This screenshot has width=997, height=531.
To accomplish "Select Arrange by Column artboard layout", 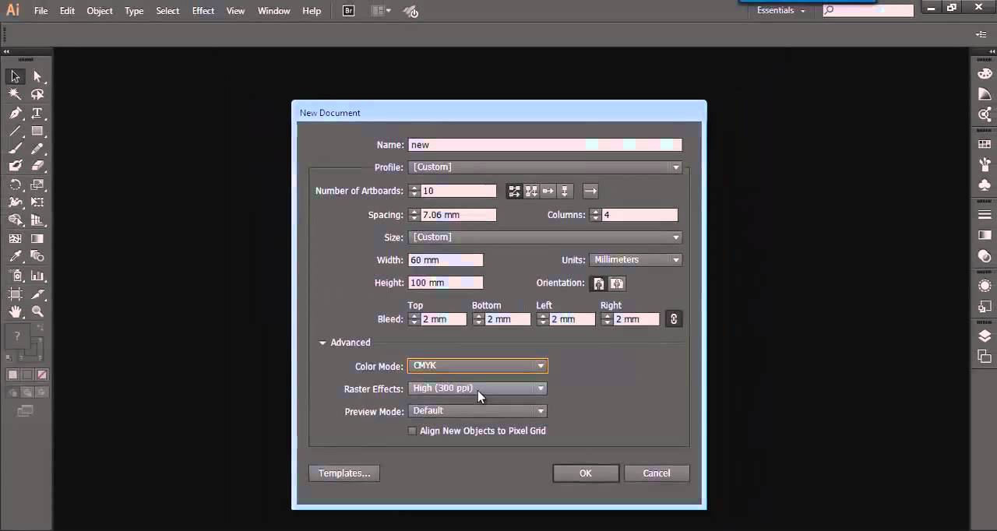I will pos(565,191).
